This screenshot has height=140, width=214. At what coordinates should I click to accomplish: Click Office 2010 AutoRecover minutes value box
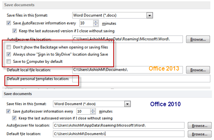(84, 111)
